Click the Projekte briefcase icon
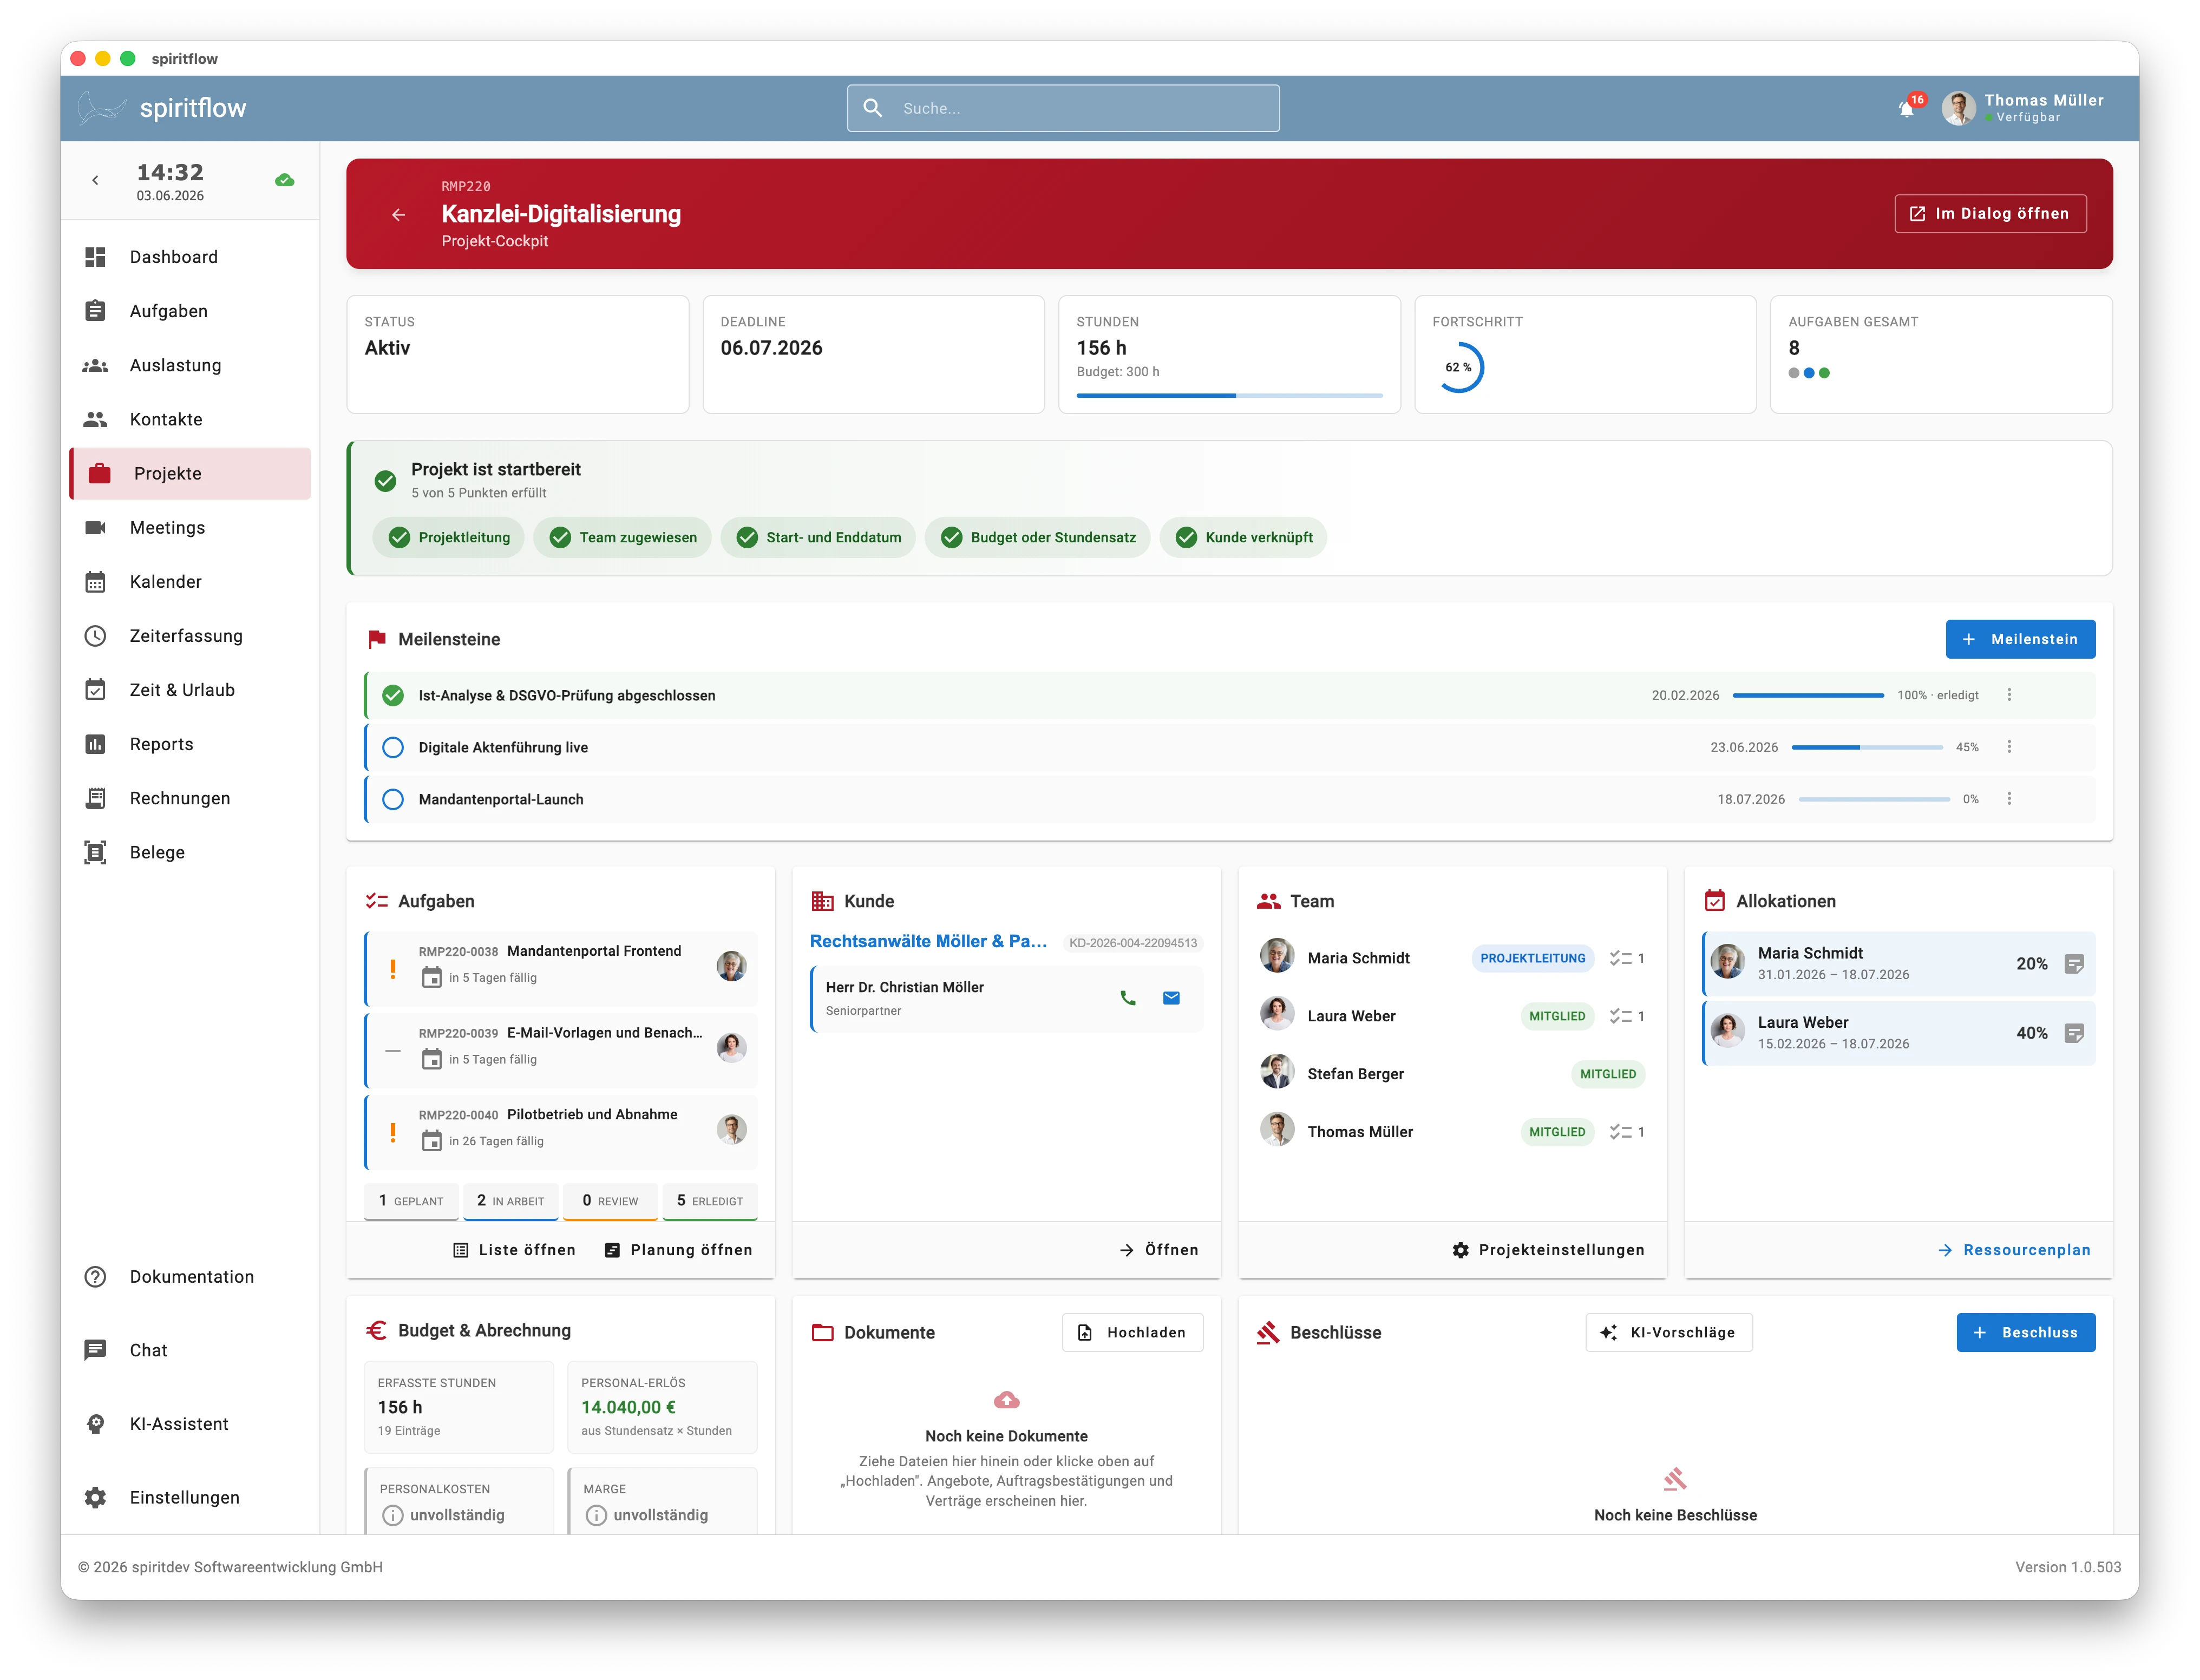 [x=100, y=473]
